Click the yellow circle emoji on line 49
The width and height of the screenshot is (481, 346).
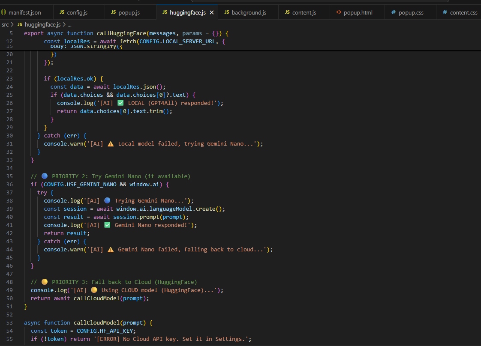[x=94, y=290]
